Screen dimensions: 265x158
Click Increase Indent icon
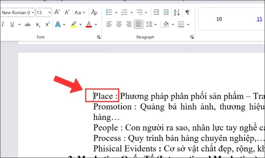click(x=166, y=12)
